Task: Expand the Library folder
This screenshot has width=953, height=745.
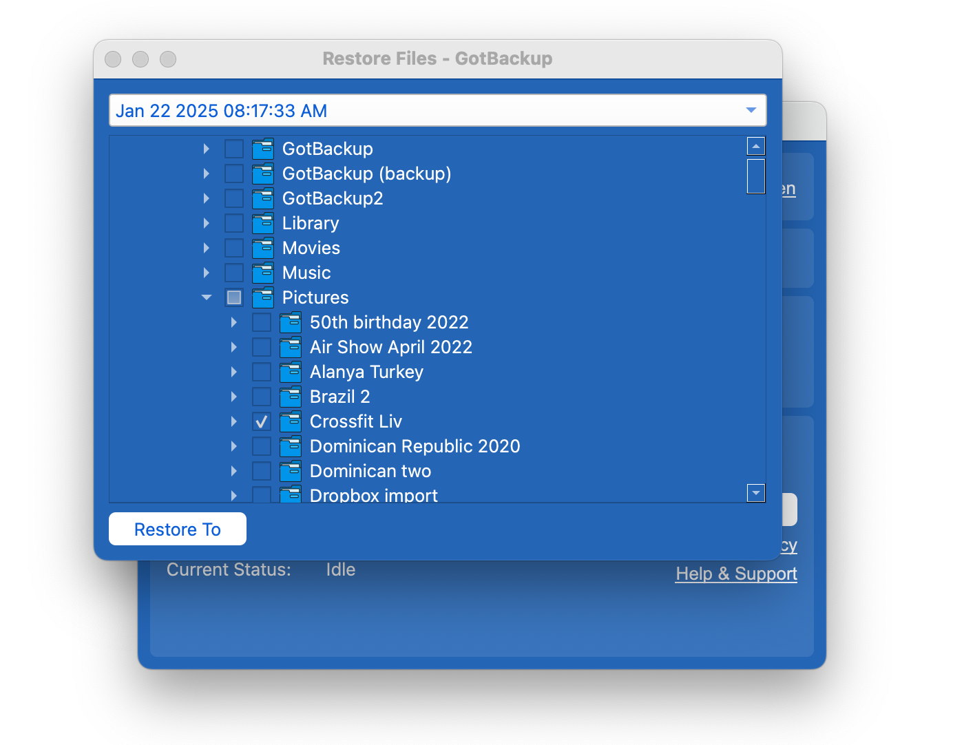Action: coord(206,223)
